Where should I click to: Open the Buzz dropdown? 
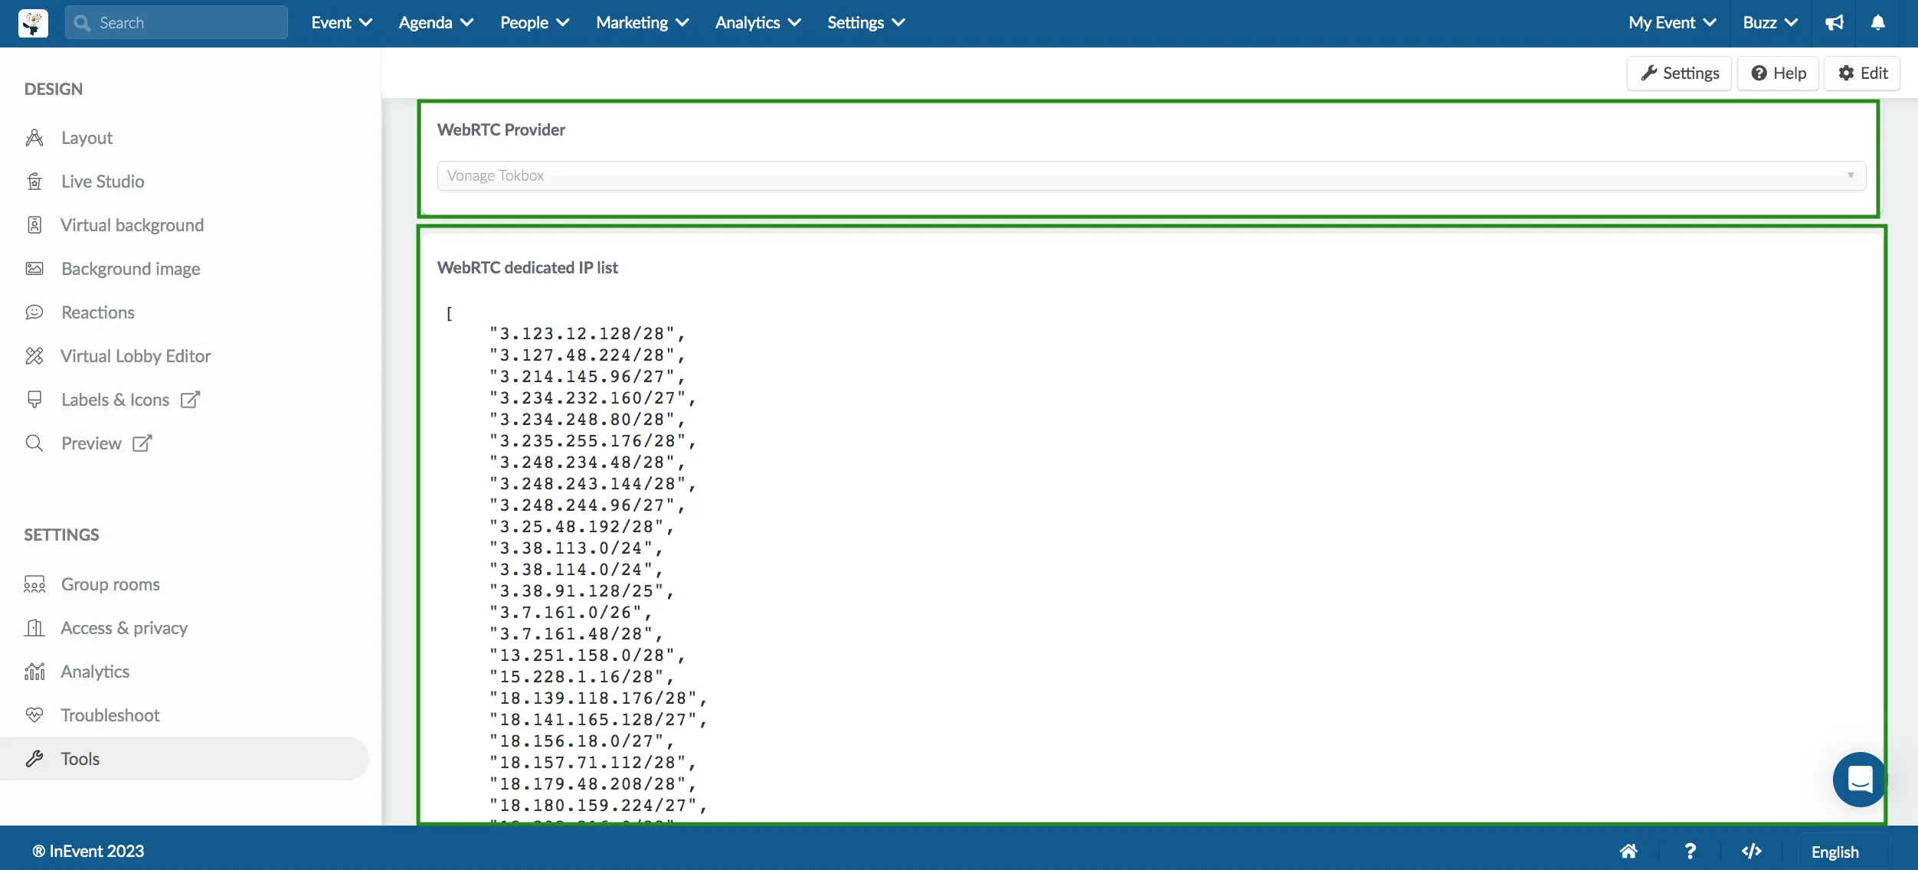[x=1770, y=23]
